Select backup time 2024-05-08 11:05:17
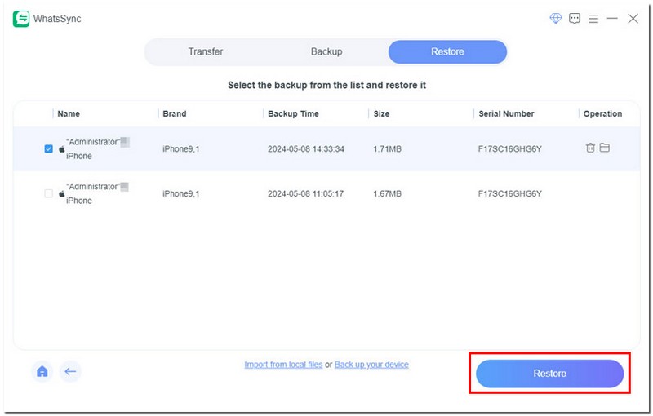 tap(305, 193)
